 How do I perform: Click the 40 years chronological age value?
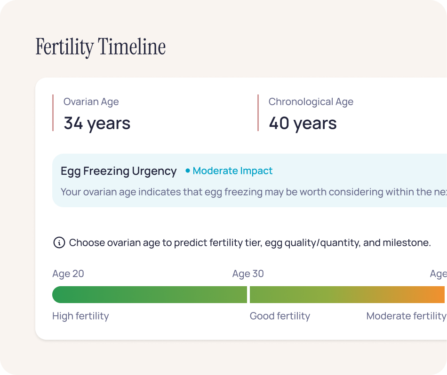pos(303,123)
